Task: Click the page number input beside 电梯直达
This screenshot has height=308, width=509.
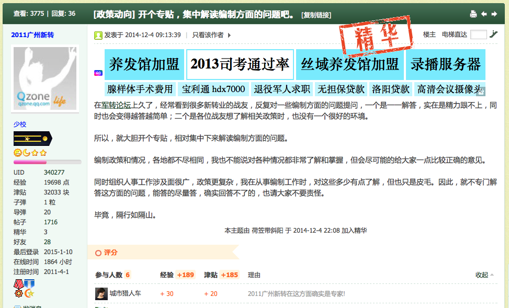Action: click(478, 33)
